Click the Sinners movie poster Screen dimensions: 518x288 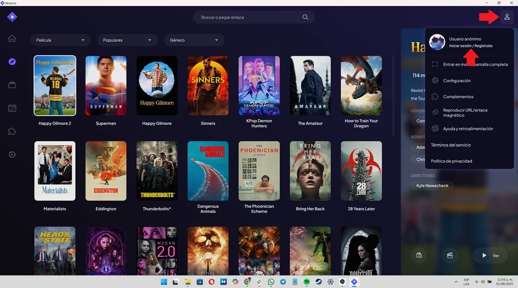click(x=208, y=85)
